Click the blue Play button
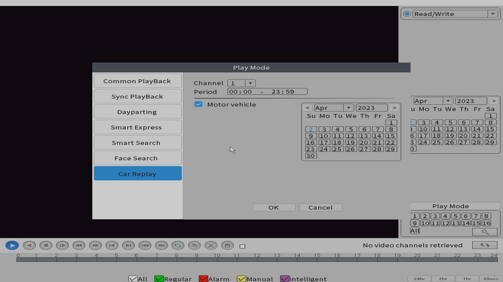The height and width of the screenshot is (282, 503). (x=12, y=245)
